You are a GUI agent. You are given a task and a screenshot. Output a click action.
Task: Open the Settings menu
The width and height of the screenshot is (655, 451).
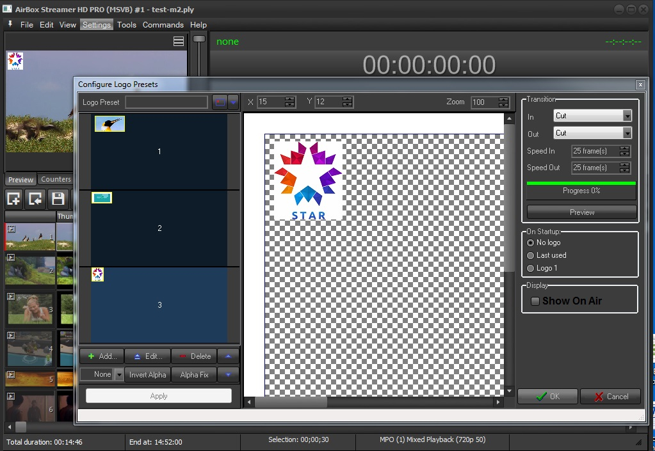pyautogui.click(x=97, y=24)
